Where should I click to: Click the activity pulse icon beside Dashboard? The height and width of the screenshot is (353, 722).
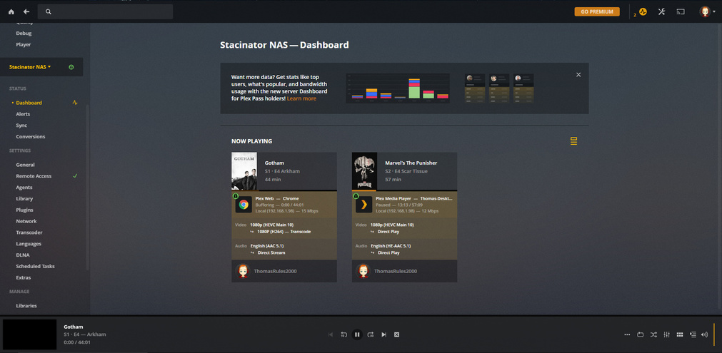point(75,103)
